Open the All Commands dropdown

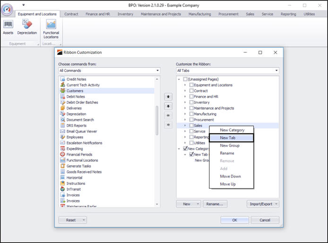(157, 71)
